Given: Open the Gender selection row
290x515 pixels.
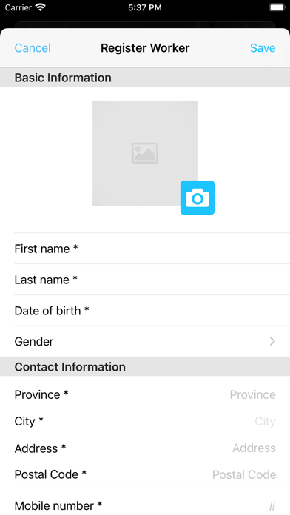Looking at the screenshot, I should [145, 342].
